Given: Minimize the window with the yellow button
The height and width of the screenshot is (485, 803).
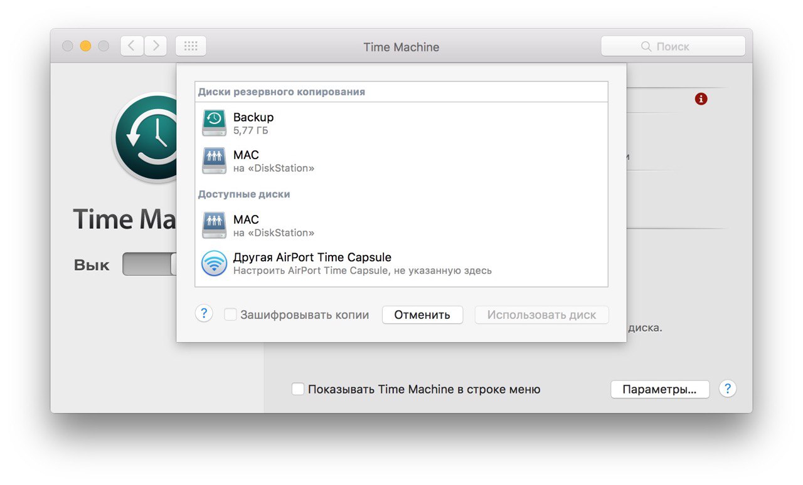Looking at the screenshot, I should coord(86,46).
